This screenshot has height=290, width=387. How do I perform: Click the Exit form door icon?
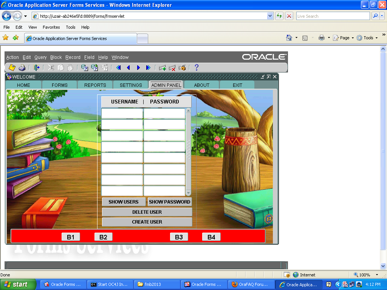point(37,67)
